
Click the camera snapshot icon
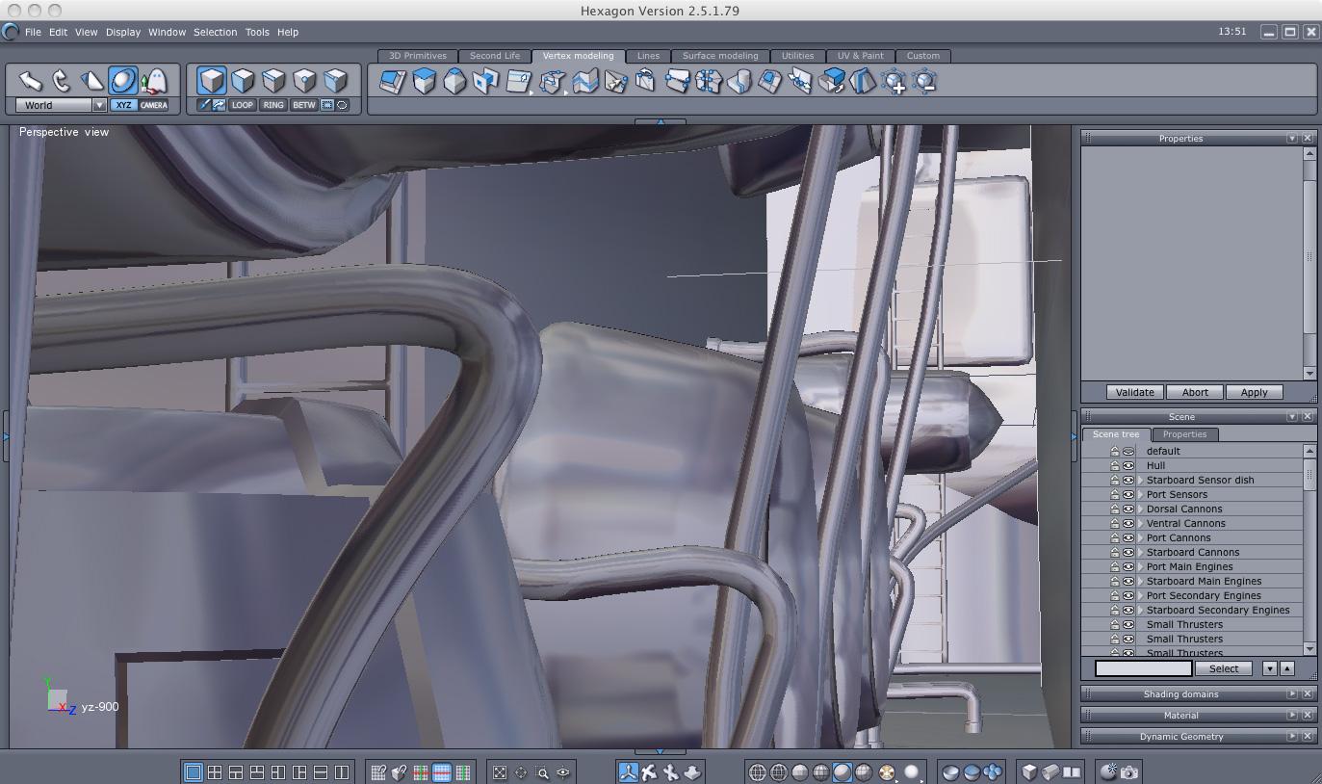coord(1130,772)
